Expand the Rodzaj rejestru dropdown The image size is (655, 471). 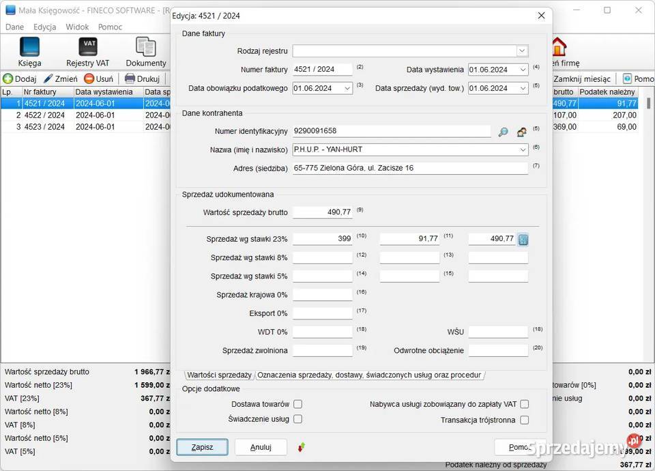522,51
